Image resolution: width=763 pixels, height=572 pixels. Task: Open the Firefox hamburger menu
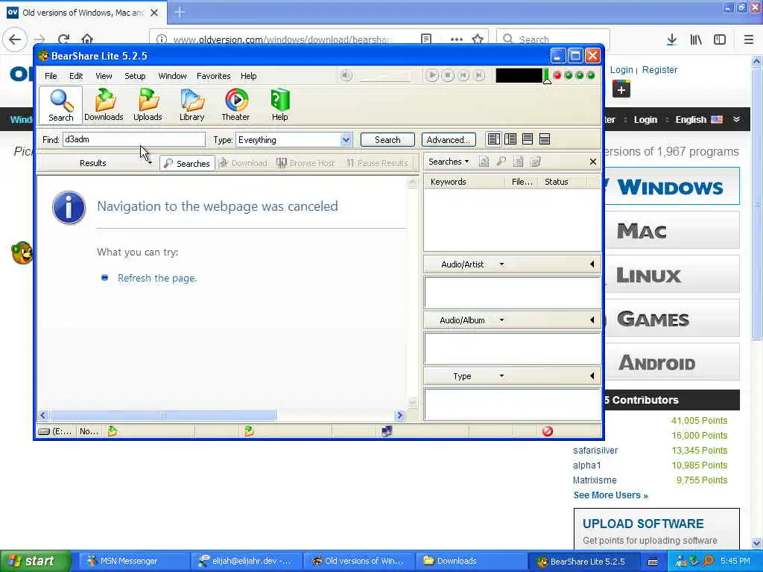pos(748,39)
